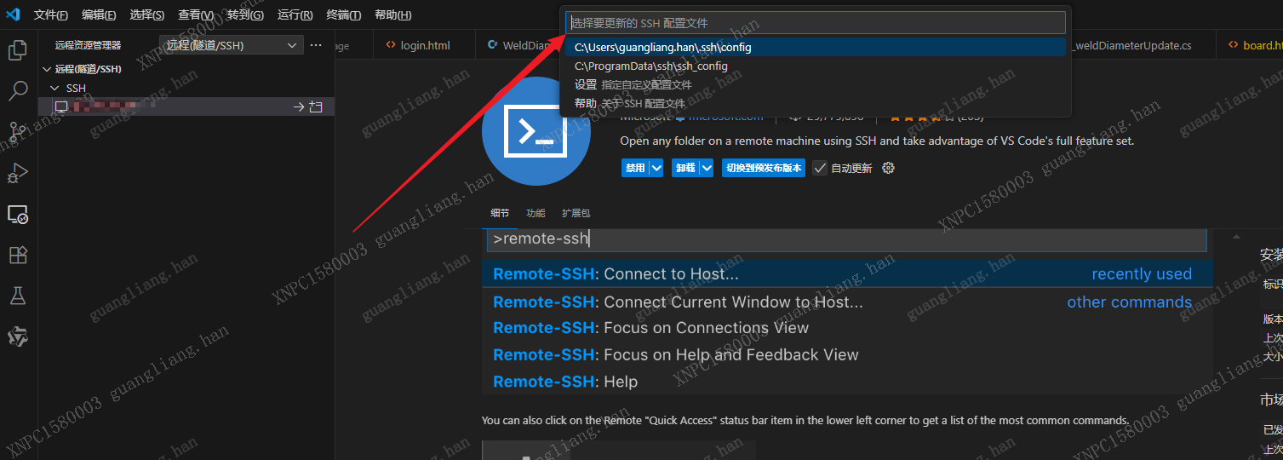Open the Explorer view in activity bar

point(18,50)
